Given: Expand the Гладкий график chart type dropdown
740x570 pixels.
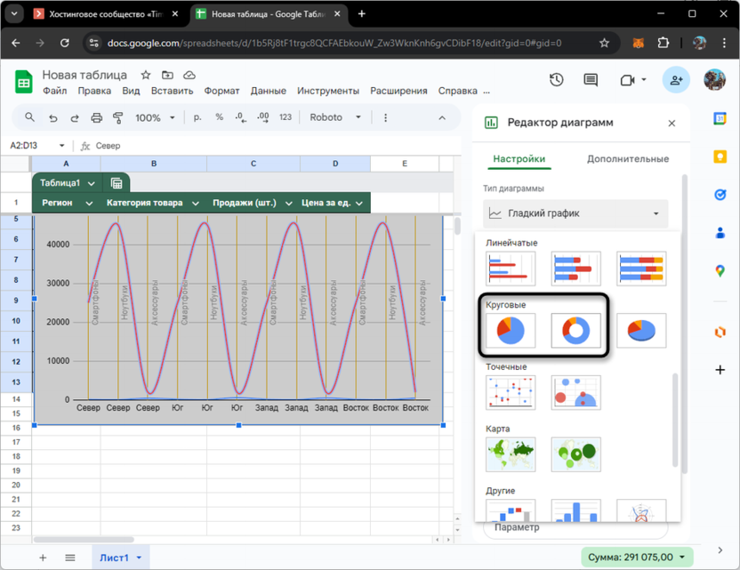Looking at the screenshot, I should pyautogui.click(x=576, y=213).
